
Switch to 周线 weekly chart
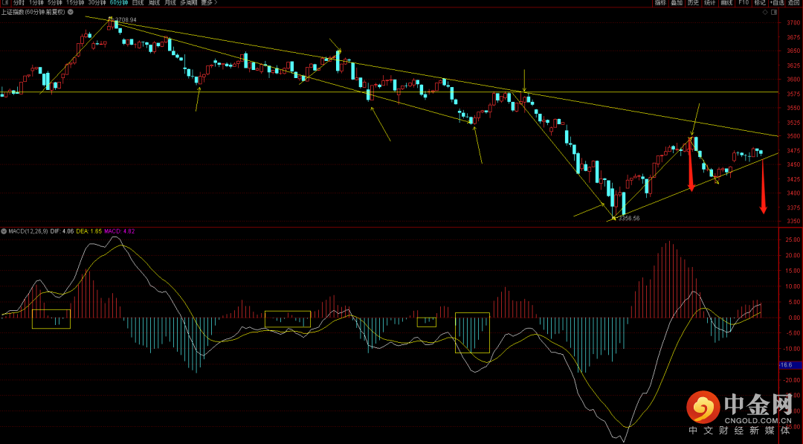pos(154,3)
